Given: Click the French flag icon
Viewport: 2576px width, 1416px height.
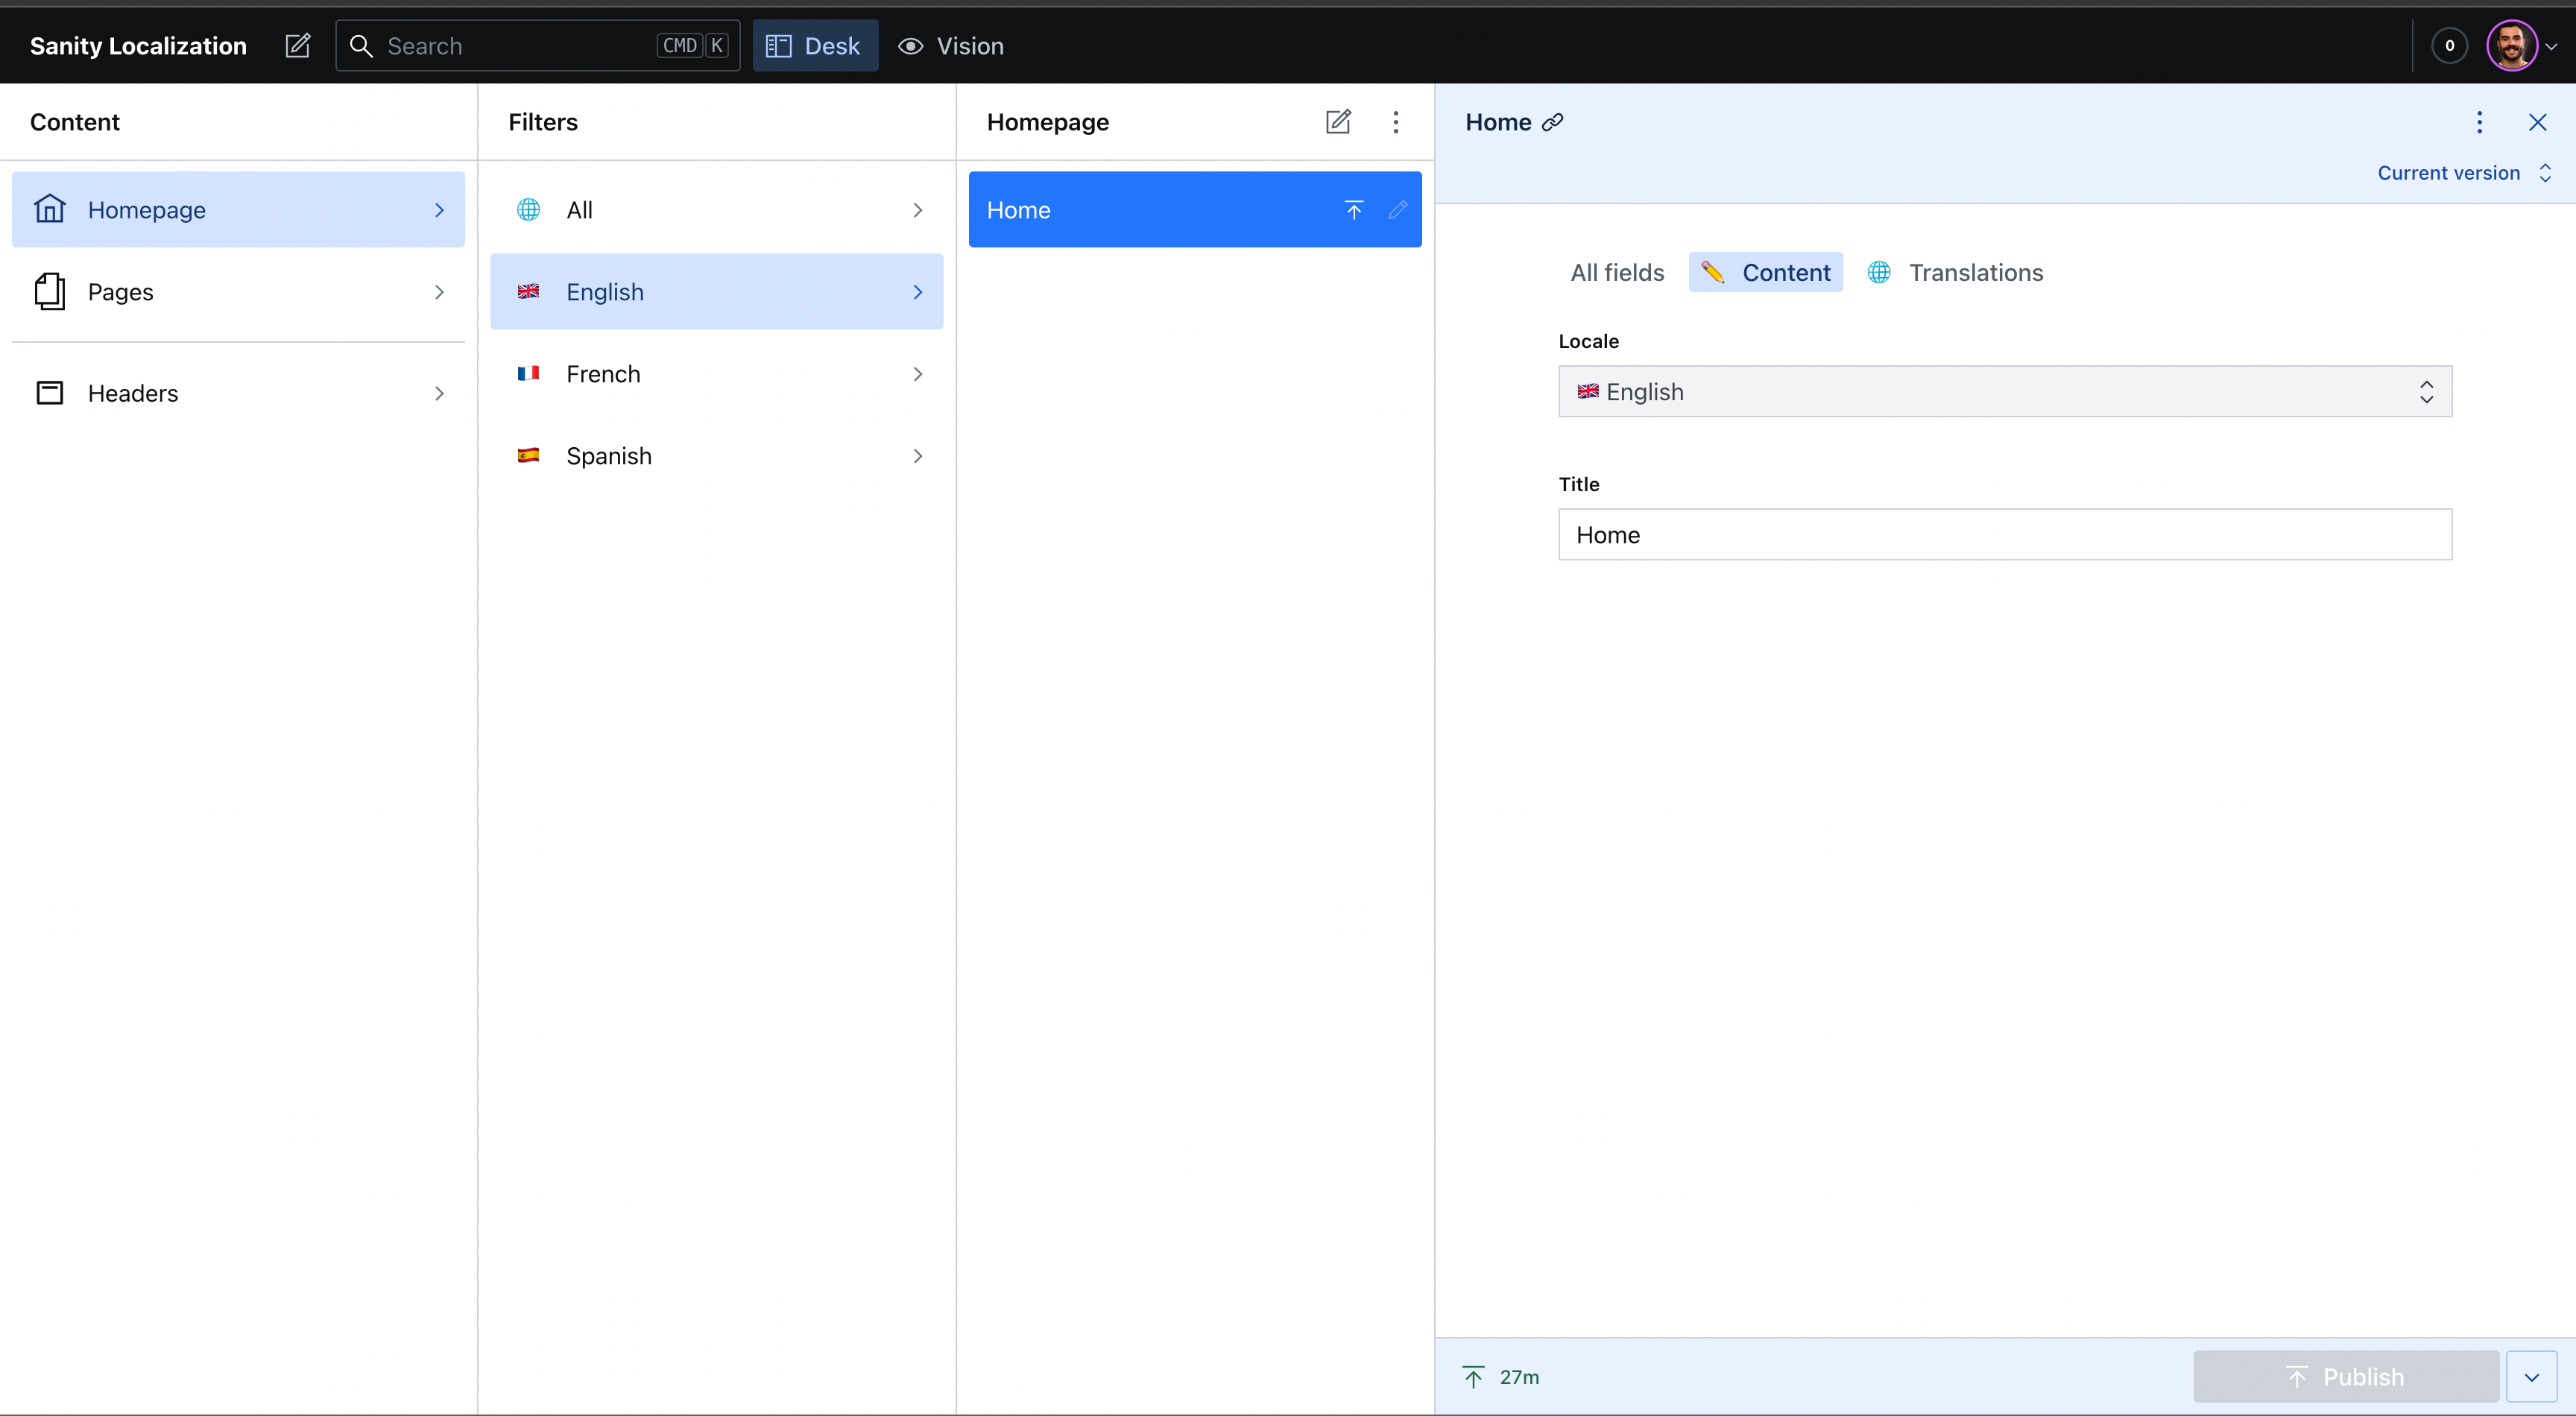Looking at the screenshot, I should pyautogui.click(x=528, y=373).
